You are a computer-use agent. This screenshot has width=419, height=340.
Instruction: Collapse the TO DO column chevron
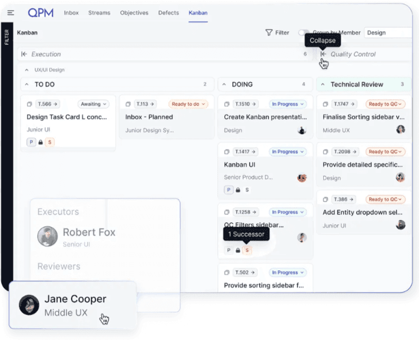pos(26,84)
